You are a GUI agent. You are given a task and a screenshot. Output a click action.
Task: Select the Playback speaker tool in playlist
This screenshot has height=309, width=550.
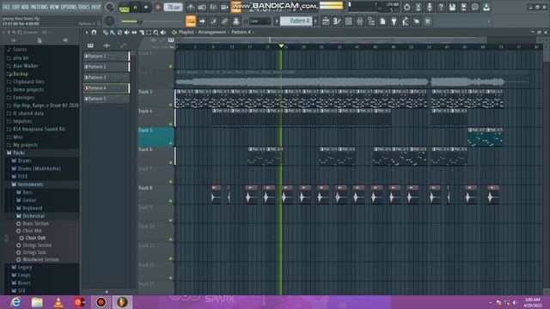[163, 33]
